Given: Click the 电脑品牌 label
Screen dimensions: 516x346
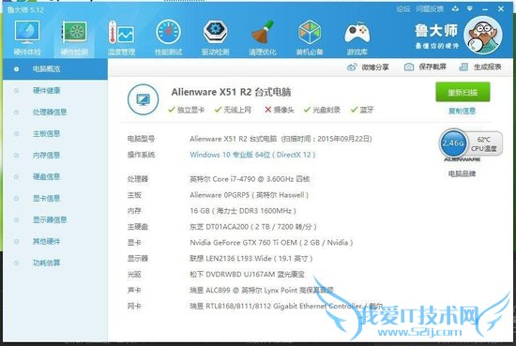Looking at the screenshot, I should (x=462, y=173).
